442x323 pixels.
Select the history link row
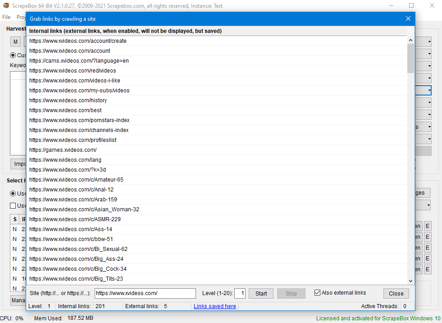tap(216, 100)
